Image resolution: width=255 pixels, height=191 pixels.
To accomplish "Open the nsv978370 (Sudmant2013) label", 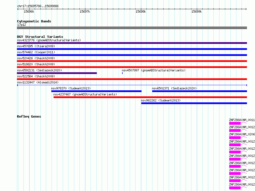I will (x=71, y=88).
